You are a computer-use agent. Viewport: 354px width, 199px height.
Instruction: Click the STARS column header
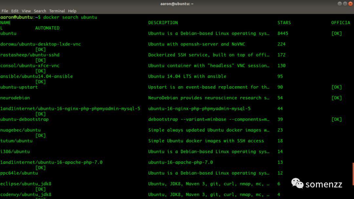coord(284,23)
